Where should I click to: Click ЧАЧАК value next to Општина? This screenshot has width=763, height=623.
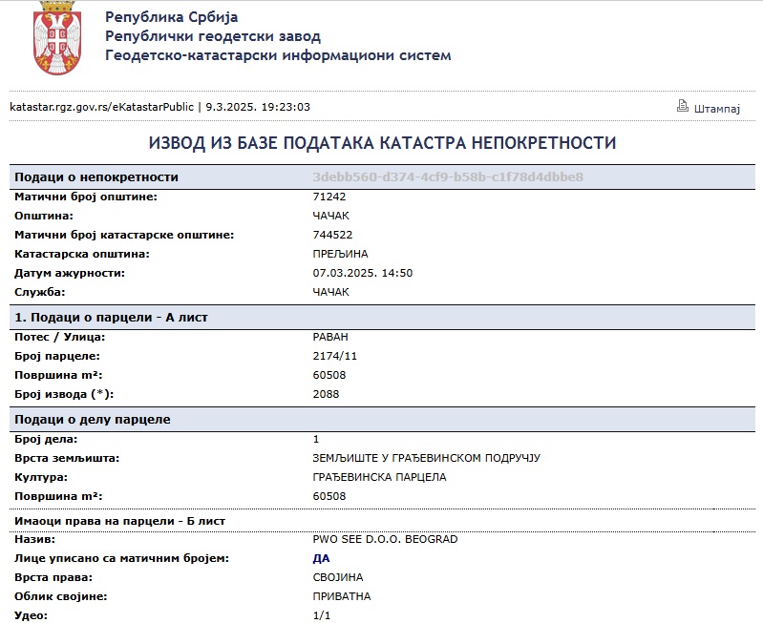coord(331,216)
